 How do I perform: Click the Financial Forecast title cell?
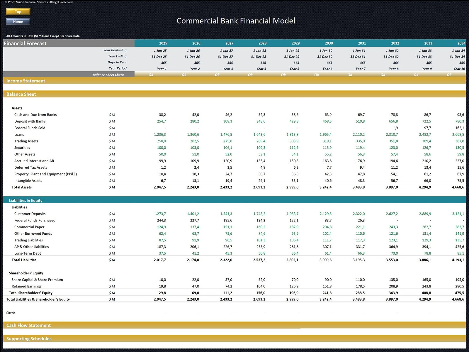click(25, 43)
